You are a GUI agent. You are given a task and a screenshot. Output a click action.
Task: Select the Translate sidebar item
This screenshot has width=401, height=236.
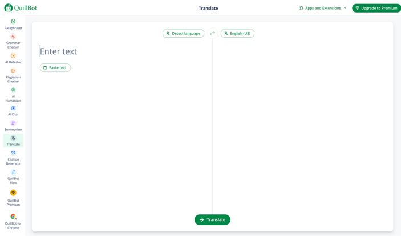pos(13,141)
